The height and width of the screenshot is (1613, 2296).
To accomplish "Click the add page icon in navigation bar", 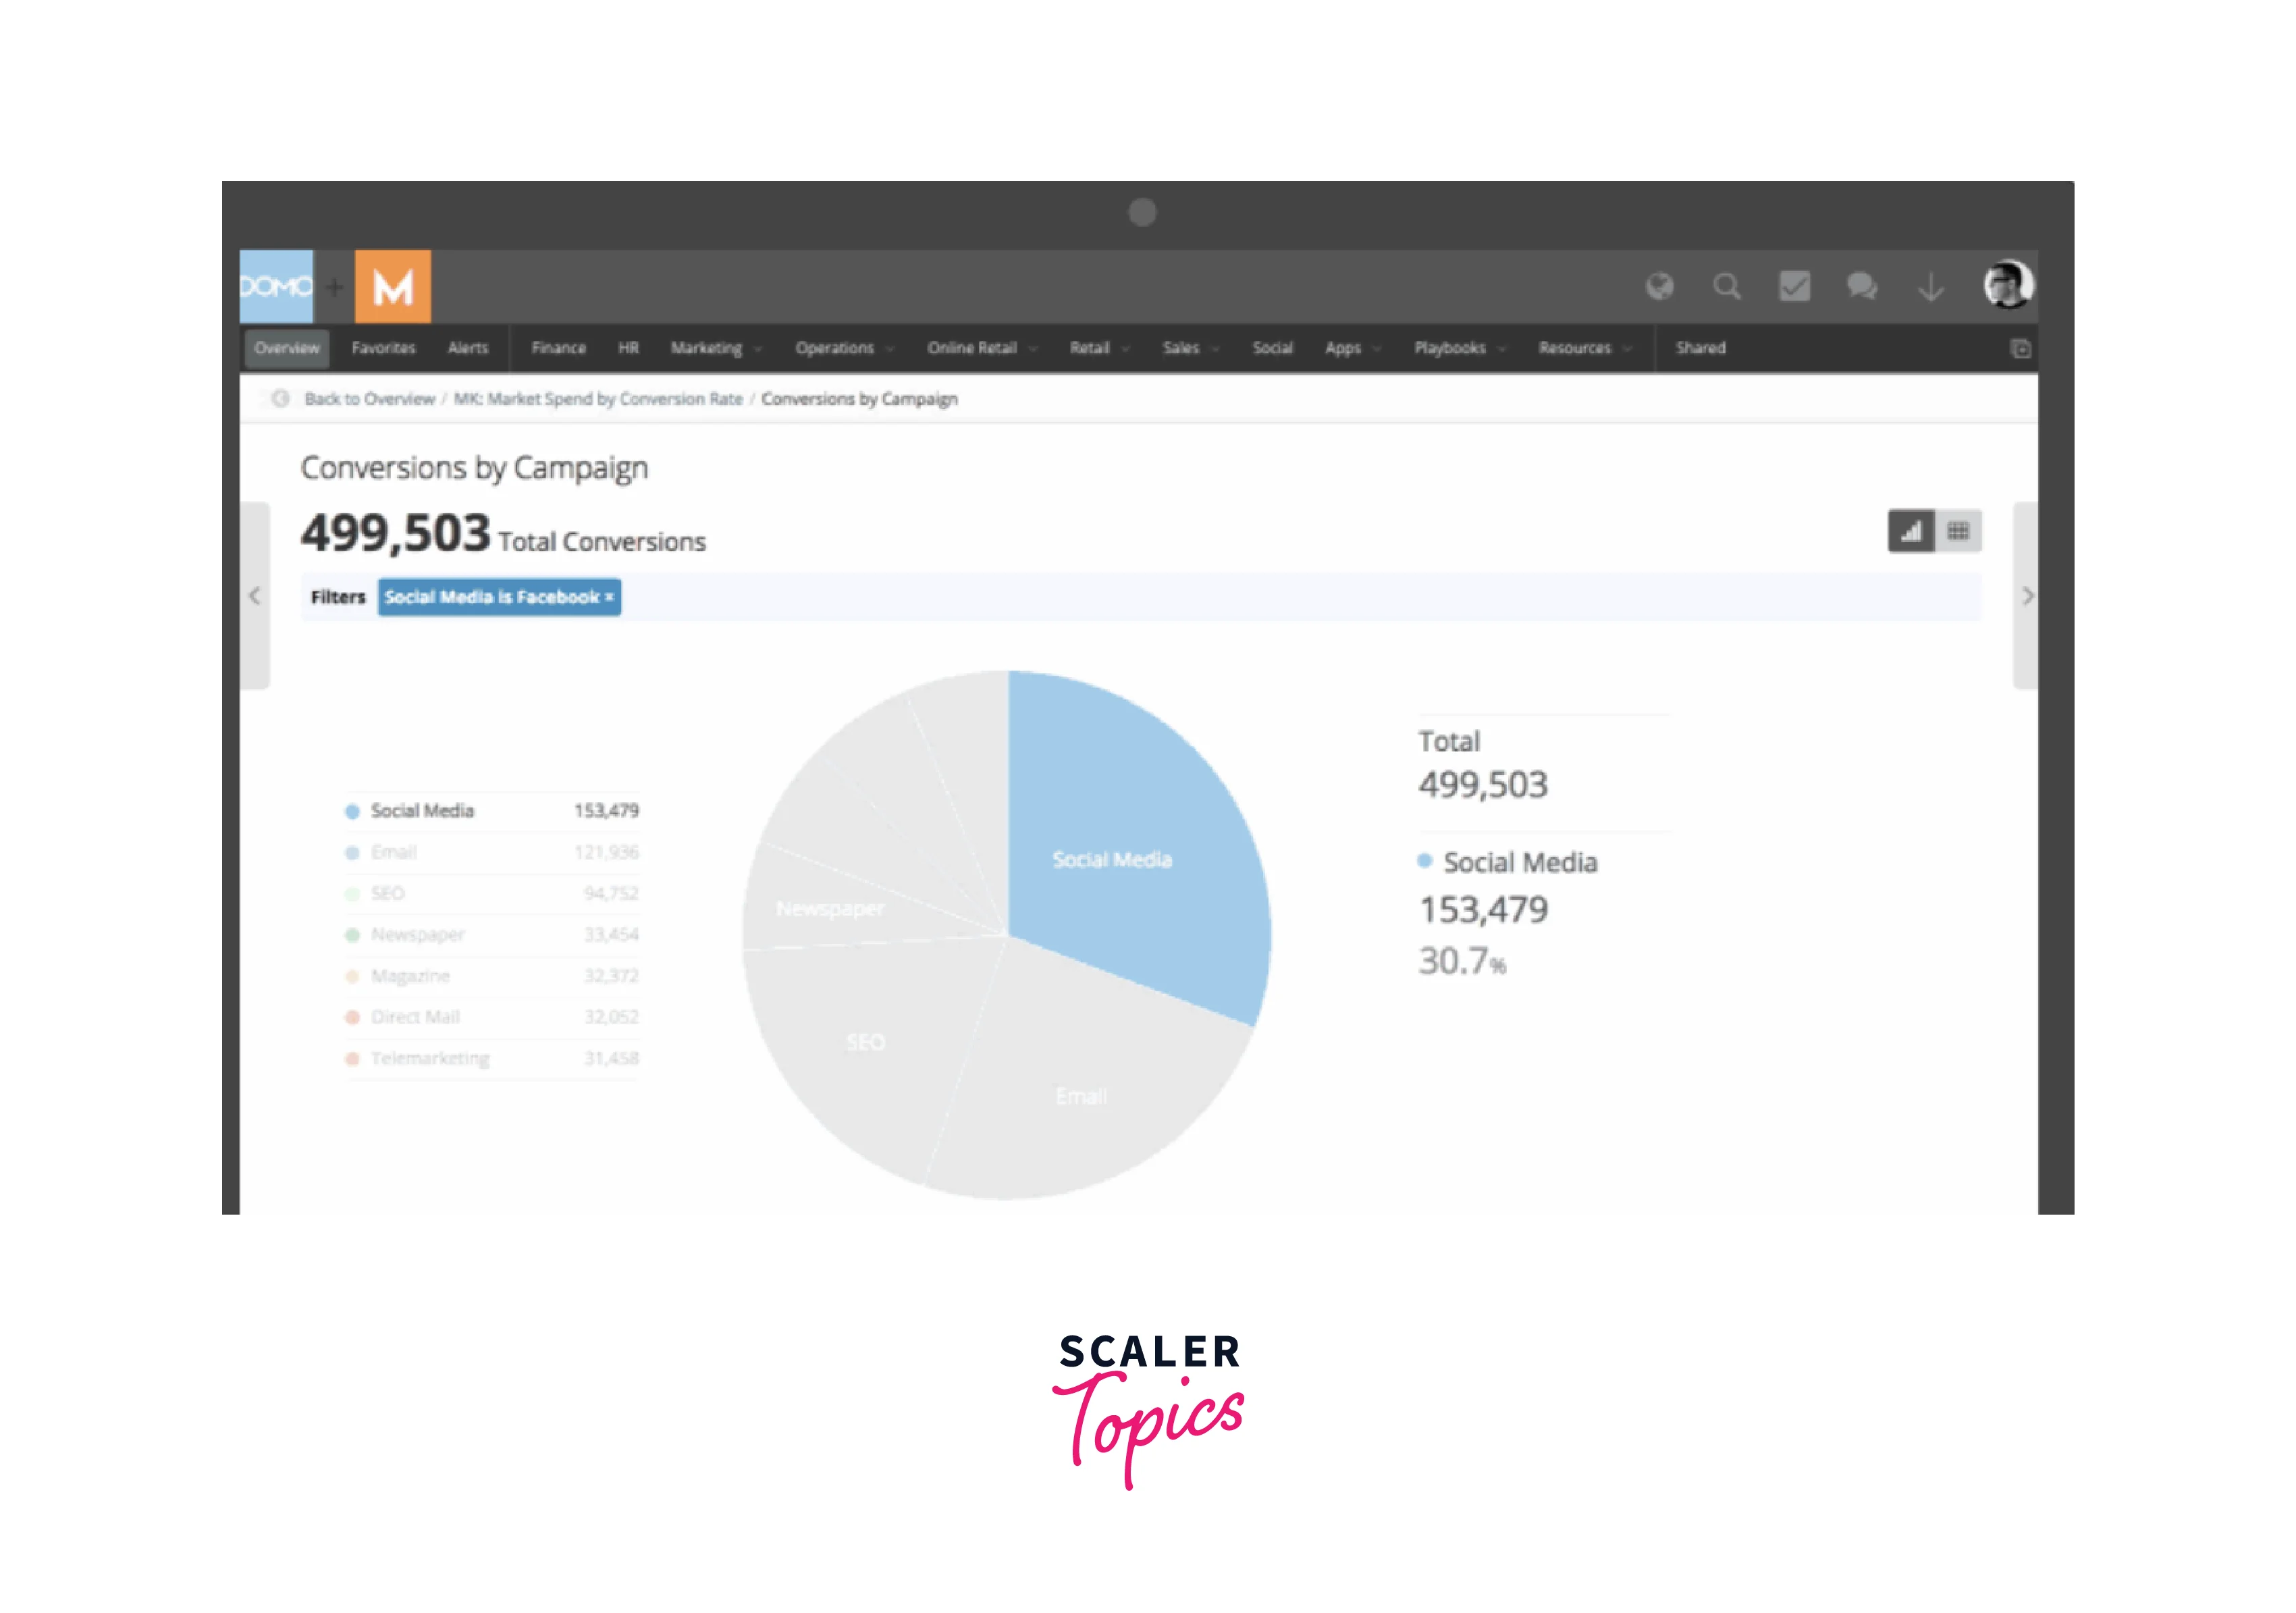I will [x=2020, y=348].
